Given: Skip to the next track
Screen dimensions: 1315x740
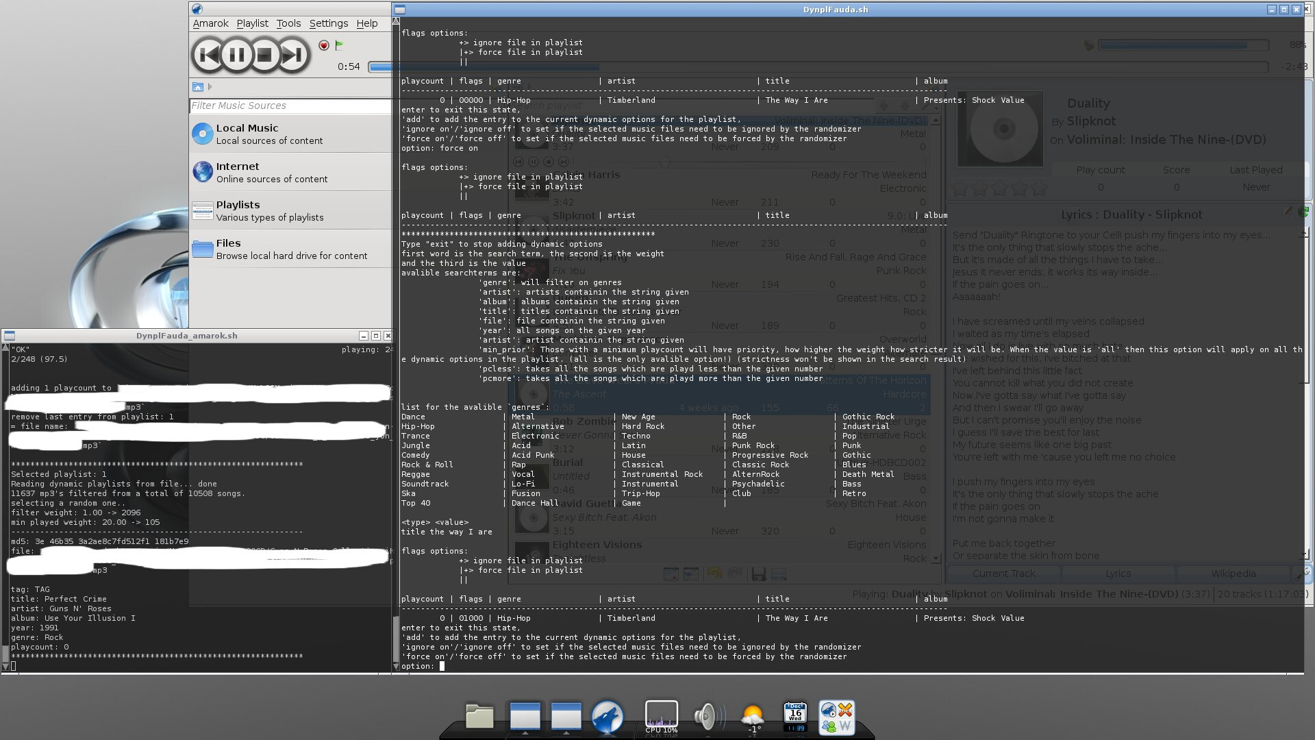Looking at the screenshot, I should (x=293, y=55).
